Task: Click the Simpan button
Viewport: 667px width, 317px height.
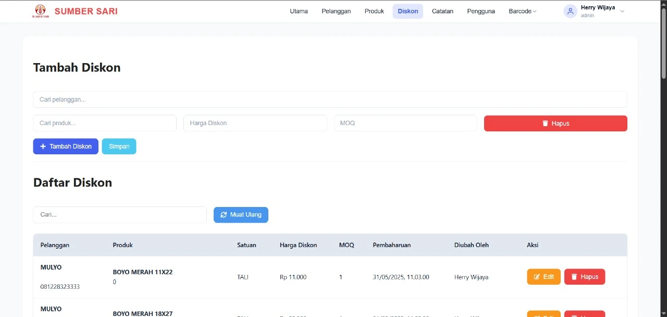Action: pos(119,147)
